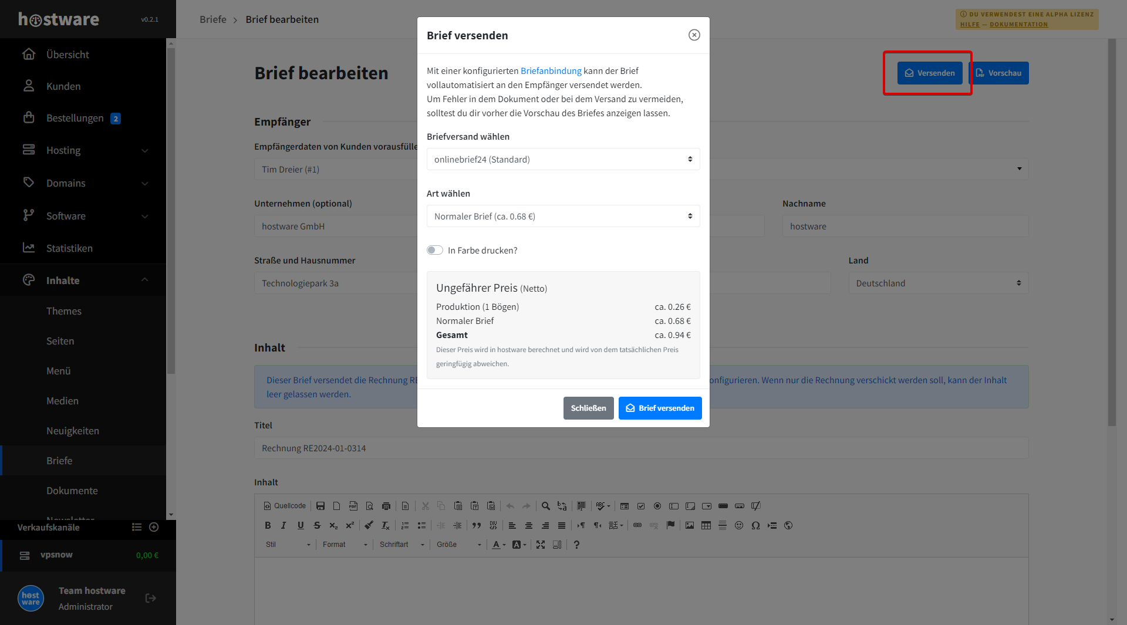This screenshot has width=1127, height=625.
Task: Enable the 'In Farbe drucken?' switch
Action: (435, 250)
